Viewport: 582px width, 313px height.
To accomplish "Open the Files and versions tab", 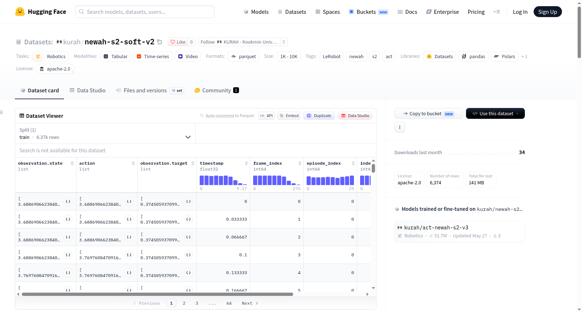I will [x=150, y=91].
